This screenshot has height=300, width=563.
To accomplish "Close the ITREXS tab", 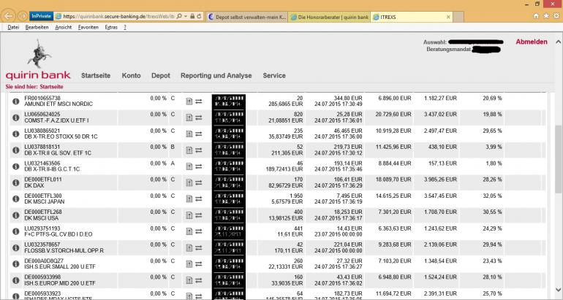I will coord(448,17).
